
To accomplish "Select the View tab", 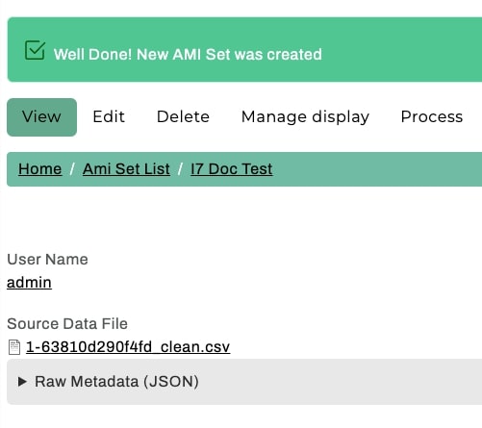I will 41,117.
